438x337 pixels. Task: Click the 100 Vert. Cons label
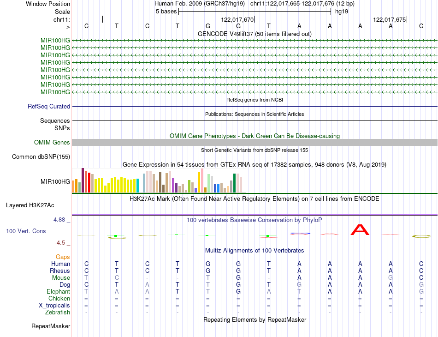[26, 231]
